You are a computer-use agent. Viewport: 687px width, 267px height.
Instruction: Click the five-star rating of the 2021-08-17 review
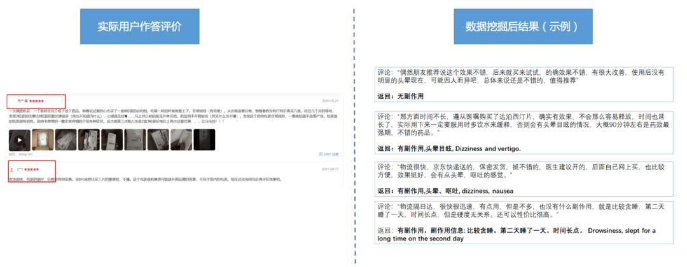32,169
